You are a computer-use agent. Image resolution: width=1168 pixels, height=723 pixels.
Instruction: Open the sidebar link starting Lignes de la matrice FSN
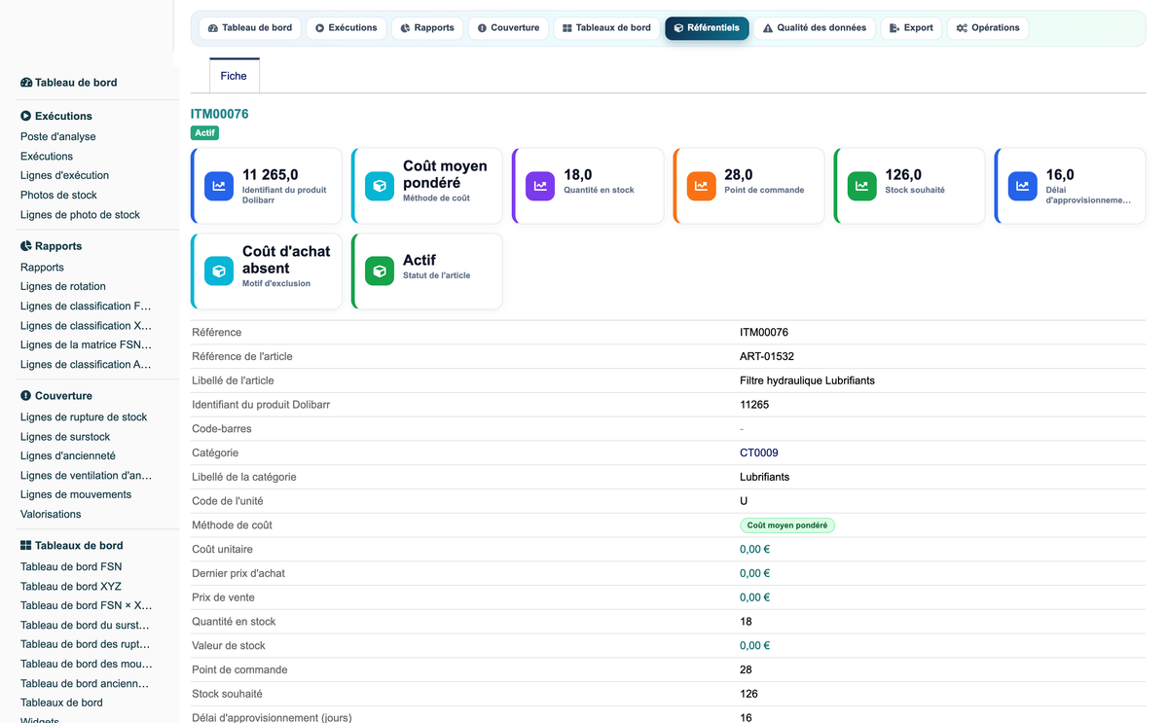pyautogui.click(x=86, y=345)
